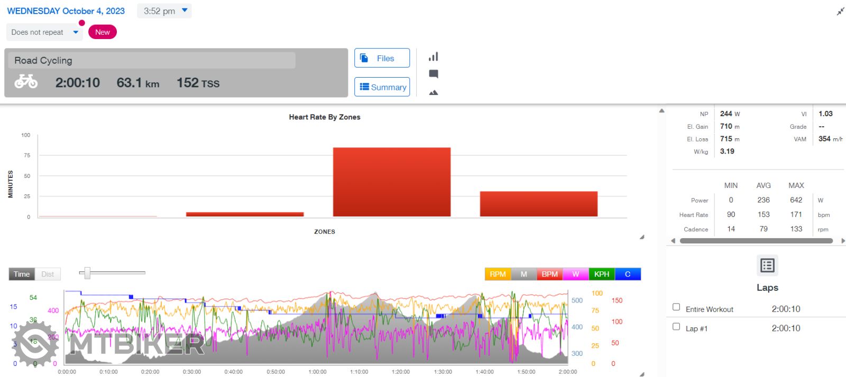Check the Entire Workout checkbox

click(x=676, y=307)
